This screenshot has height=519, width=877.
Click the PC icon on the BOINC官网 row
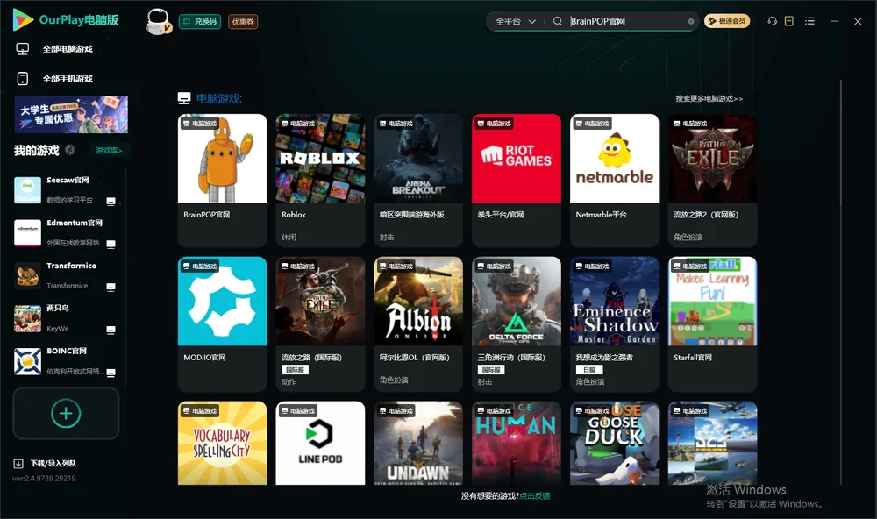[111, 373]
